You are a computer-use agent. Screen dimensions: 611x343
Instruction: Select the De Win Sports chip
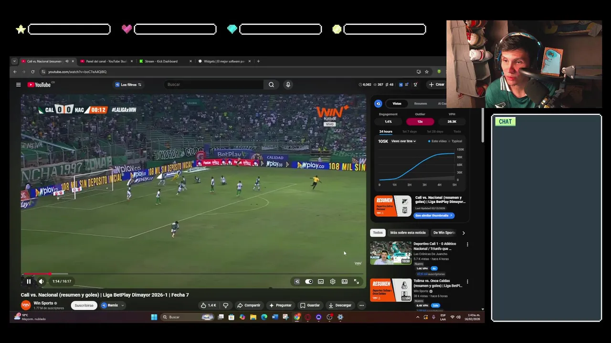pyautogui.click(x=444, y=232)
